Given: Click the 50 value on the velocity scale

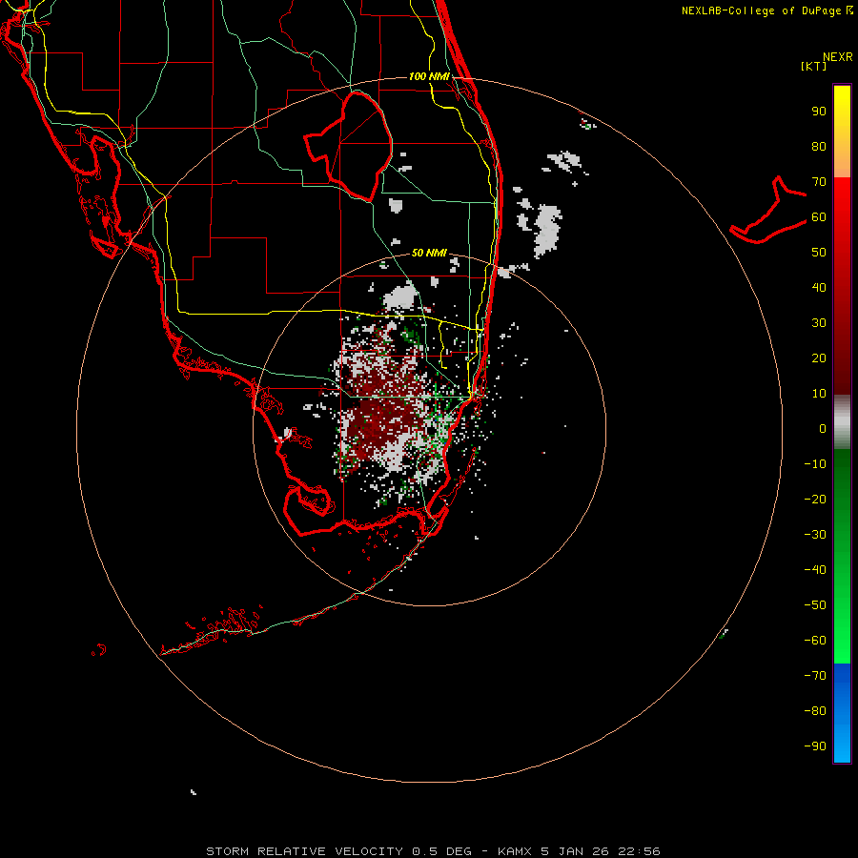Looking at the screenshot, I should click(819, 253).
